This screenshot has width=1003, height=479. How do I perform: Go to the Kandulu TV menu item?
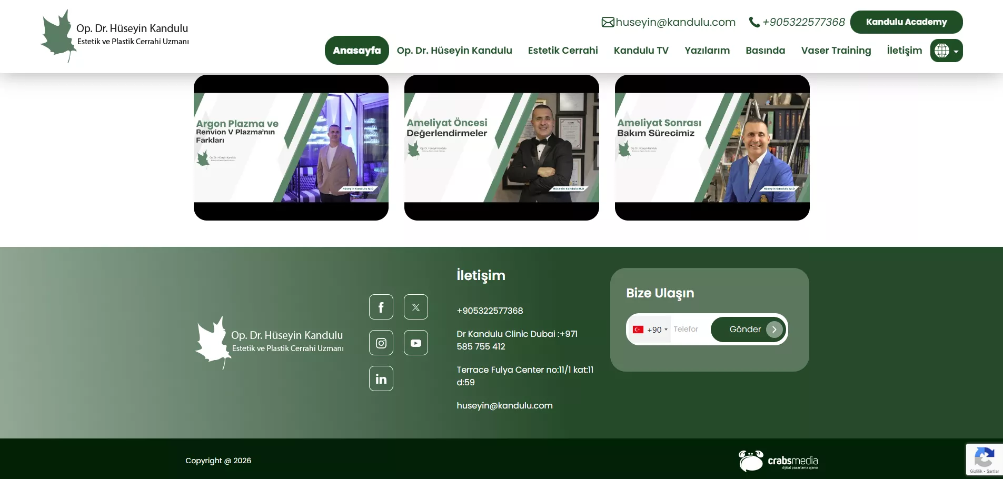(641, 51)
